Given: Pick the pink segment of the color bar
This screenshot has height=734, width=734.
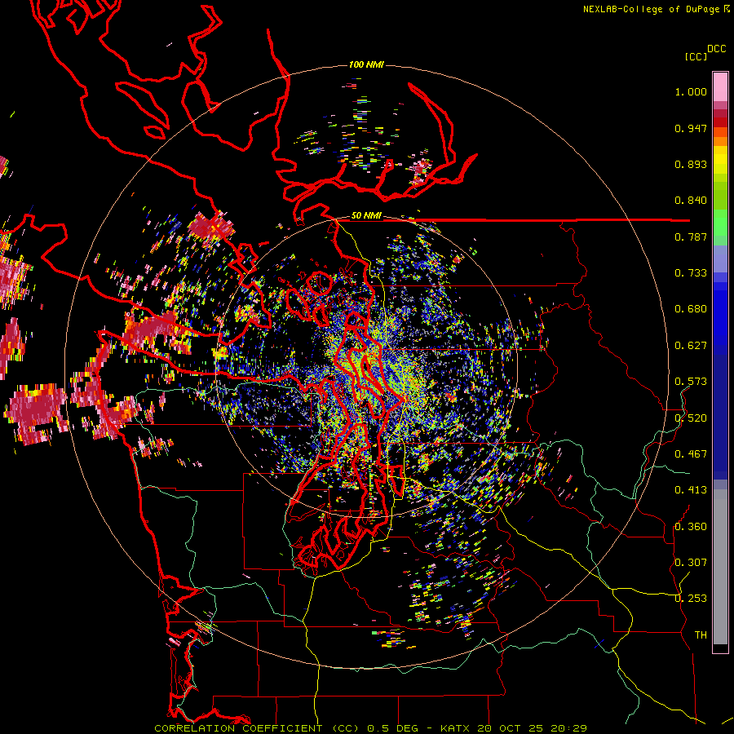Looking at the screenshot, I should click(720, 87).
